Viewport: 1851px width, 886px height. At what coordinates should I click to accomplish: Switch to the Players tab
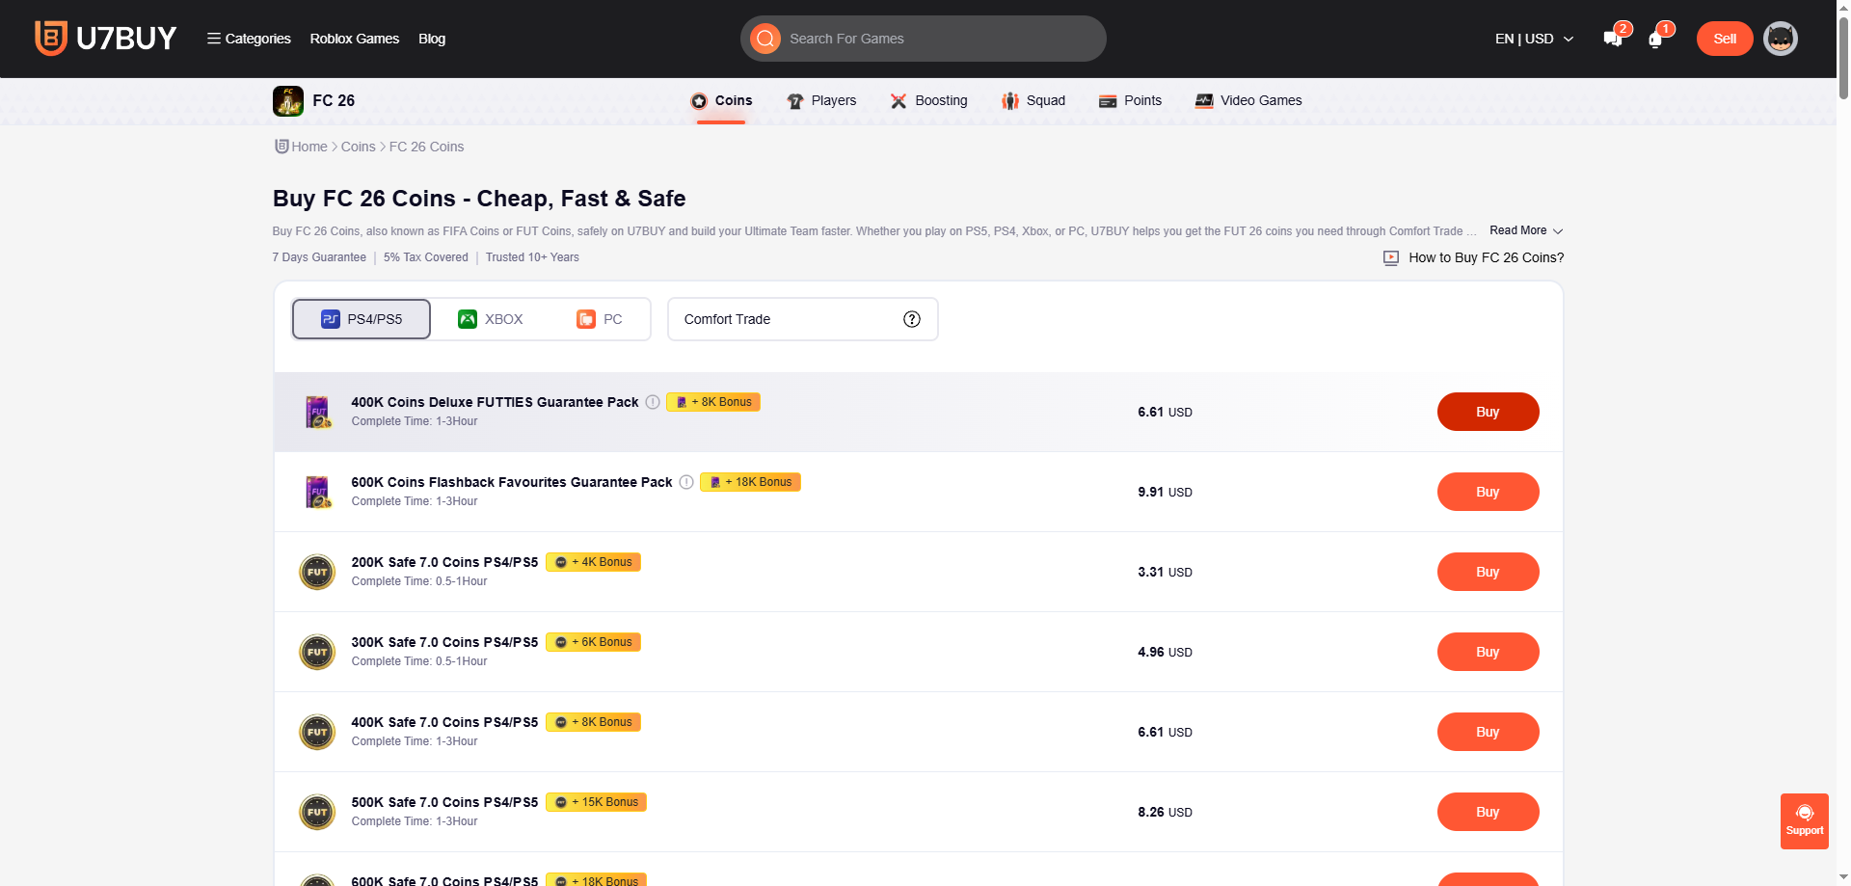tap(821, 101)
